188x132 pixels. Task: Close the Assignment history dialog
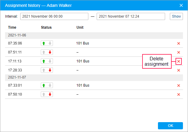[x=181, y=5]
